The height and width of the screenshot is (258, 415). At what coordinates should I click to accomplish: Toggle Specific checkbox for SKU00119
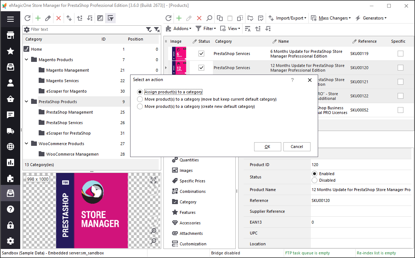(x=401, y=54)
